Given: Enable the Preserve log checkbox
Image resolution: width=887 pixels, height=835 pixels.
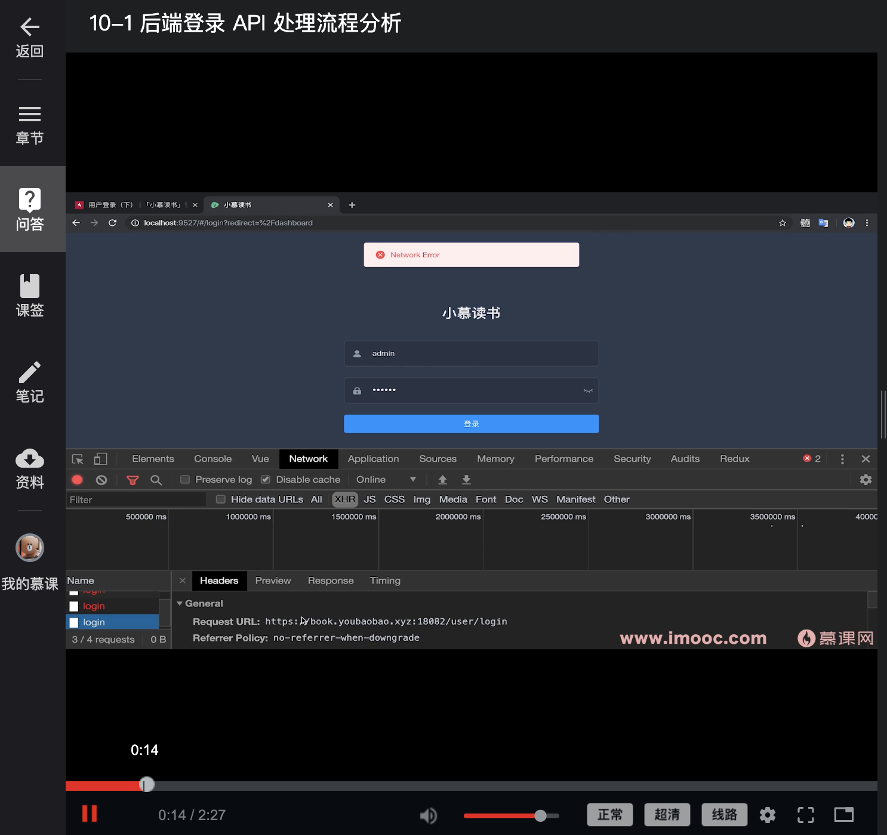Looking at the screenshot, I should pos(185,479).
